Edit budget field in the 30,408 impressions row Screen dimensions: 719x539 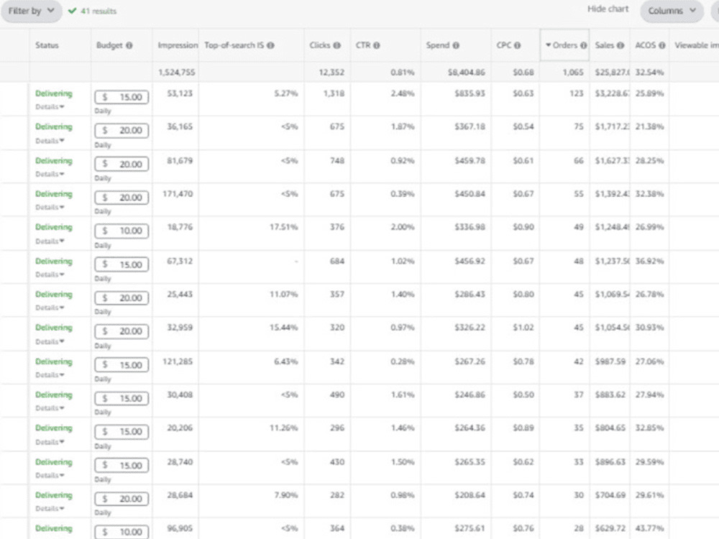coord(122,398)
